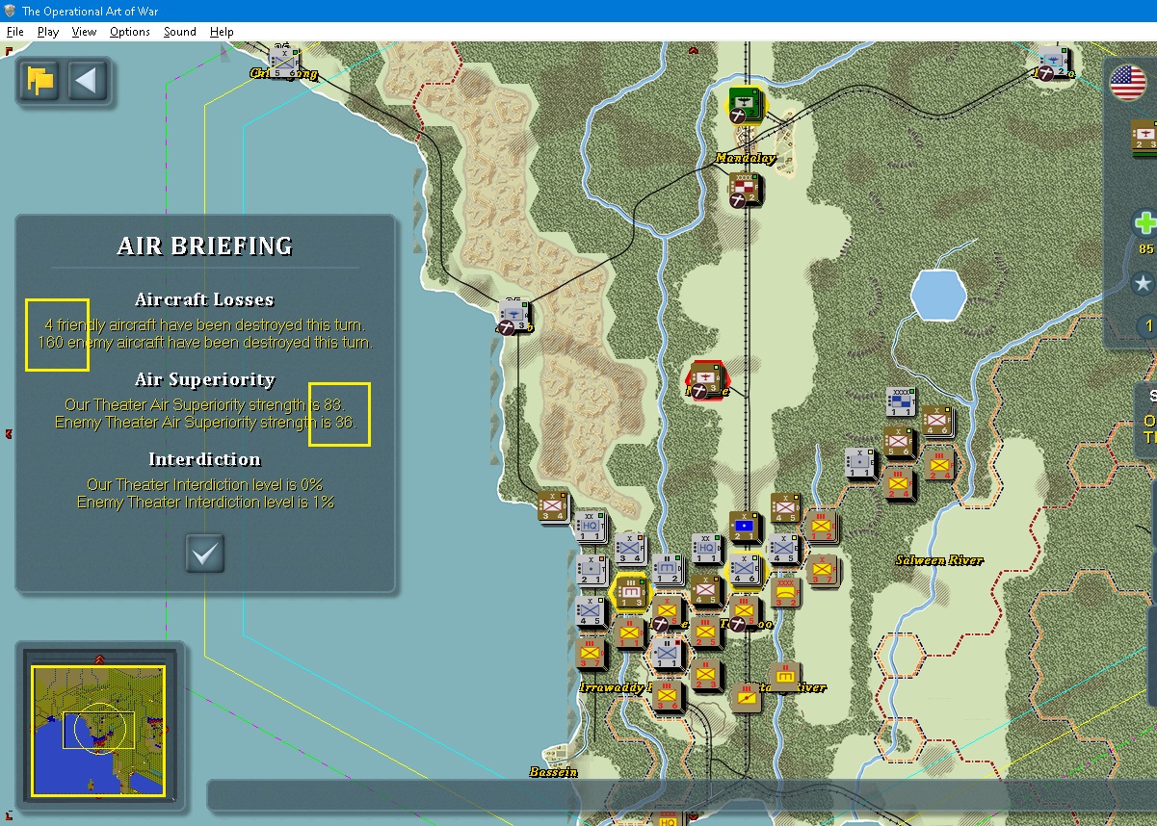Select the yellow II infantry unit 2-3
Image resolution: width=1157 pixels, height=826 pixels.
pyautogui.click(x=705, y=674)
